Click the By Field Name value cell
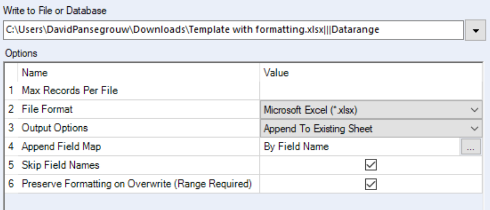The height and width of the screenshot is (210, 490). point(360,147)
